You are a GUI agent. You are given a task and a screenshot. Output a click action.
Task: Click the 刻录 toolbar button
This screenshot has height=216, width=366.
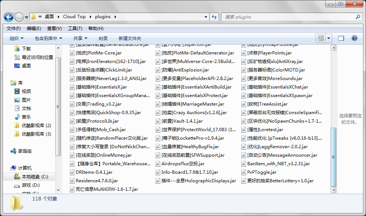(103, 38)
